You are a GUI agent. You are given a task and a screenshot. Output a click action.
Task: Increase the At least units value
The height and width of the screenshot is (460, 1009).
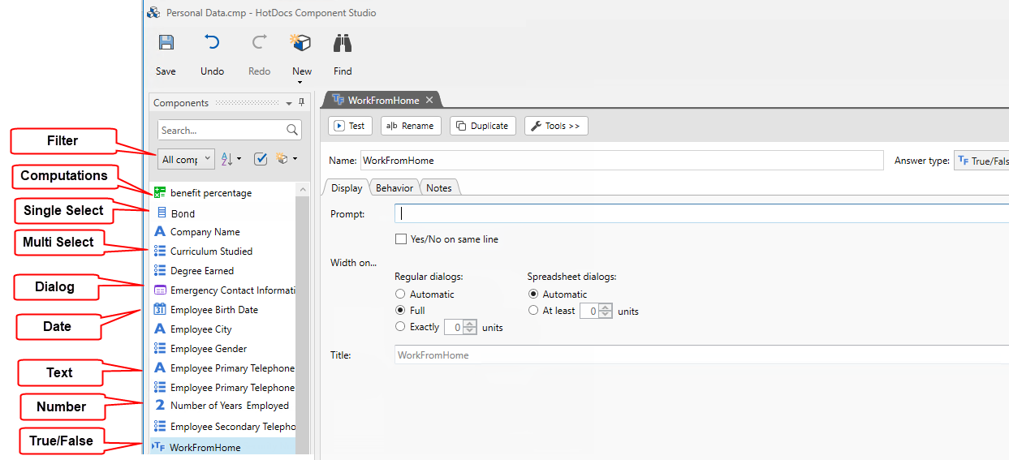pyautogui.click(x=605, y=307)
